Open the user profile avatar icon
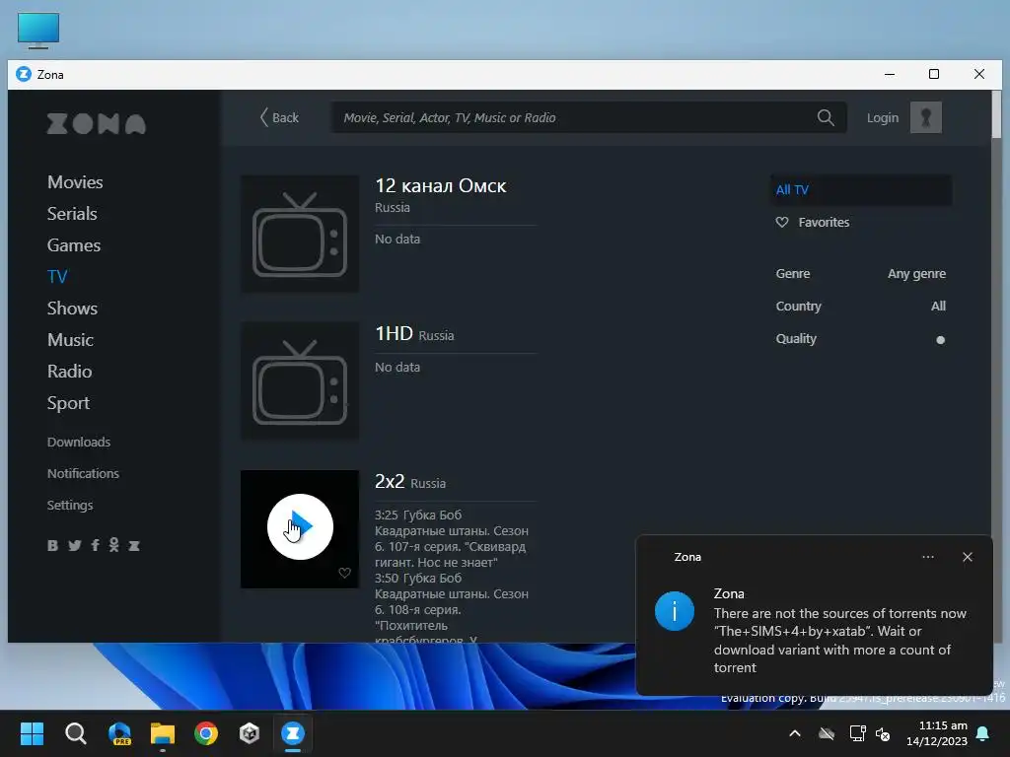 tap(925, 118)
